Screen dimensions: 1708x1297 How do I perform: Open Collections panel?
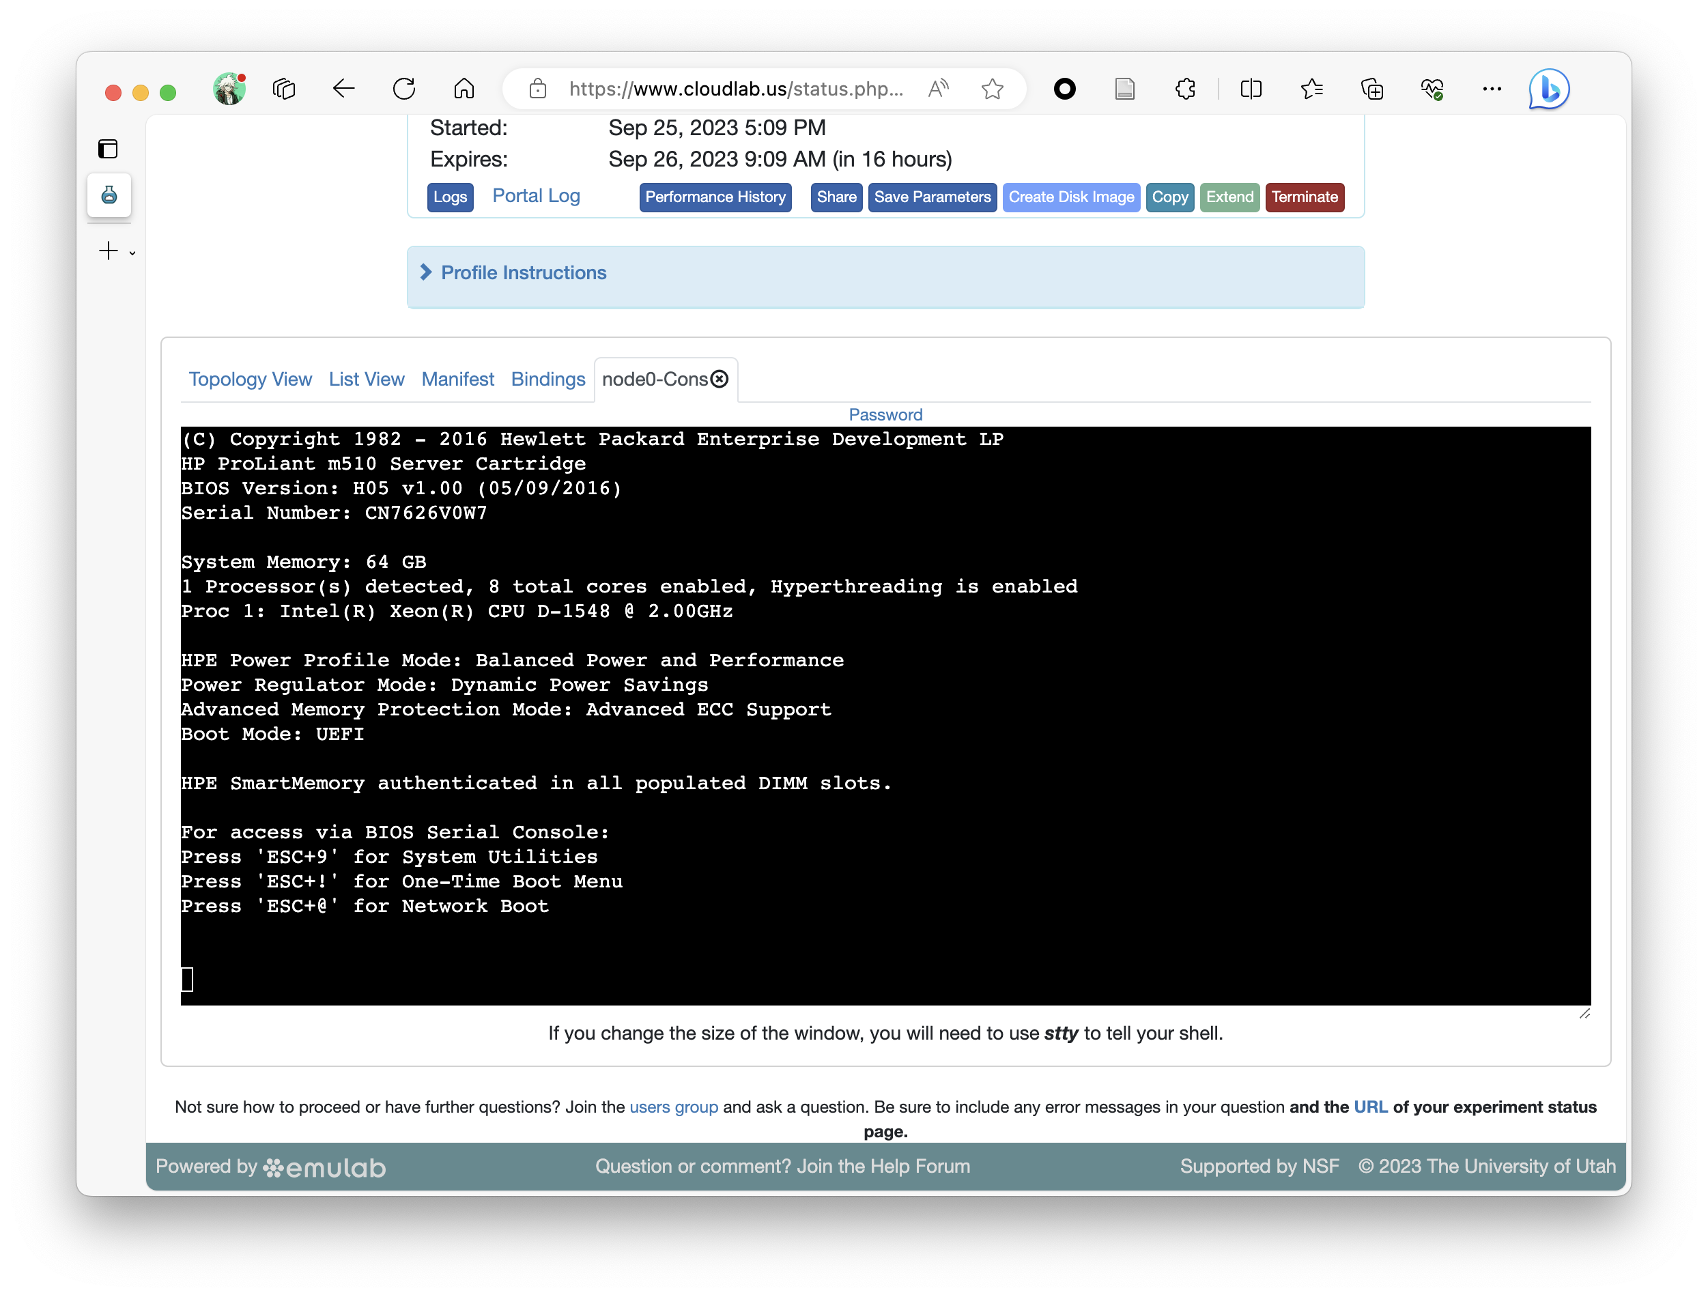[x=1372, y=89]
